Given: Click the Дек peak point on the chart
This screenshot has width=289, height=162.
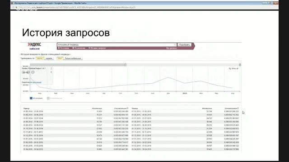Looking at the screenshot, I should [168, 77].
